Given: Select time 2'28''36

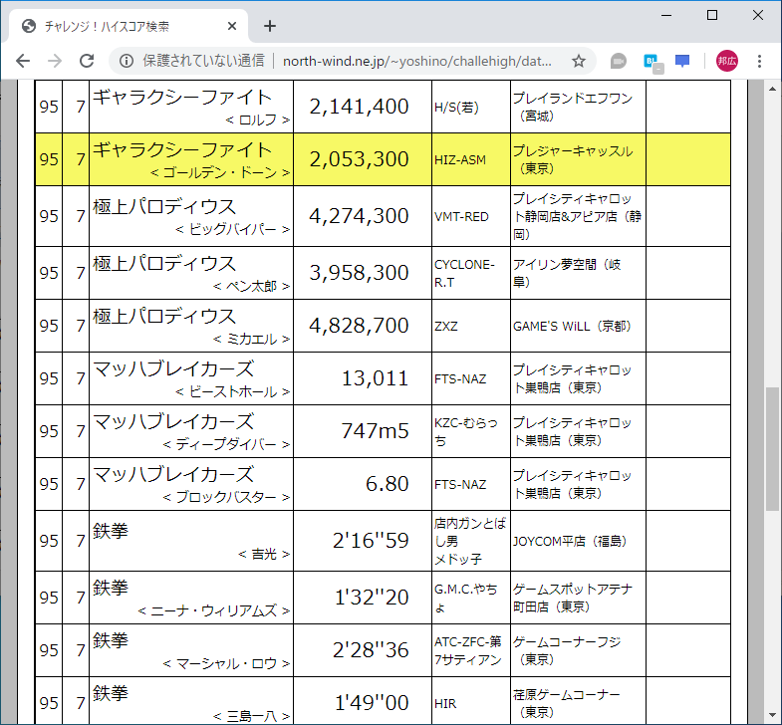Looking at the screenshot, I should [371, 650].
